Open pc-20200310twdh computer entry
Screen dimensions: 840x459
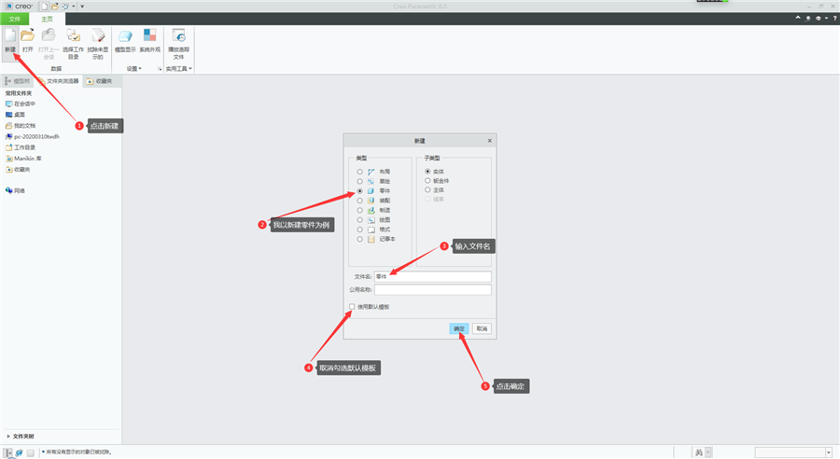32,136
